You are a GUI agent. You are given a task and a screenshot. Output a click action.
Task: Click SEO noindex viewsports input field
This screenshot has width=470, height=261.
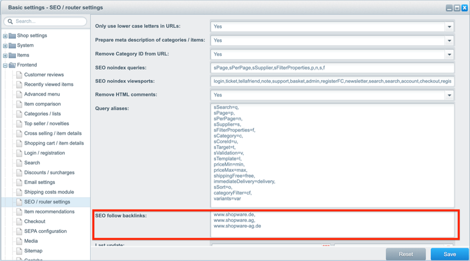[x=332, y=81]
